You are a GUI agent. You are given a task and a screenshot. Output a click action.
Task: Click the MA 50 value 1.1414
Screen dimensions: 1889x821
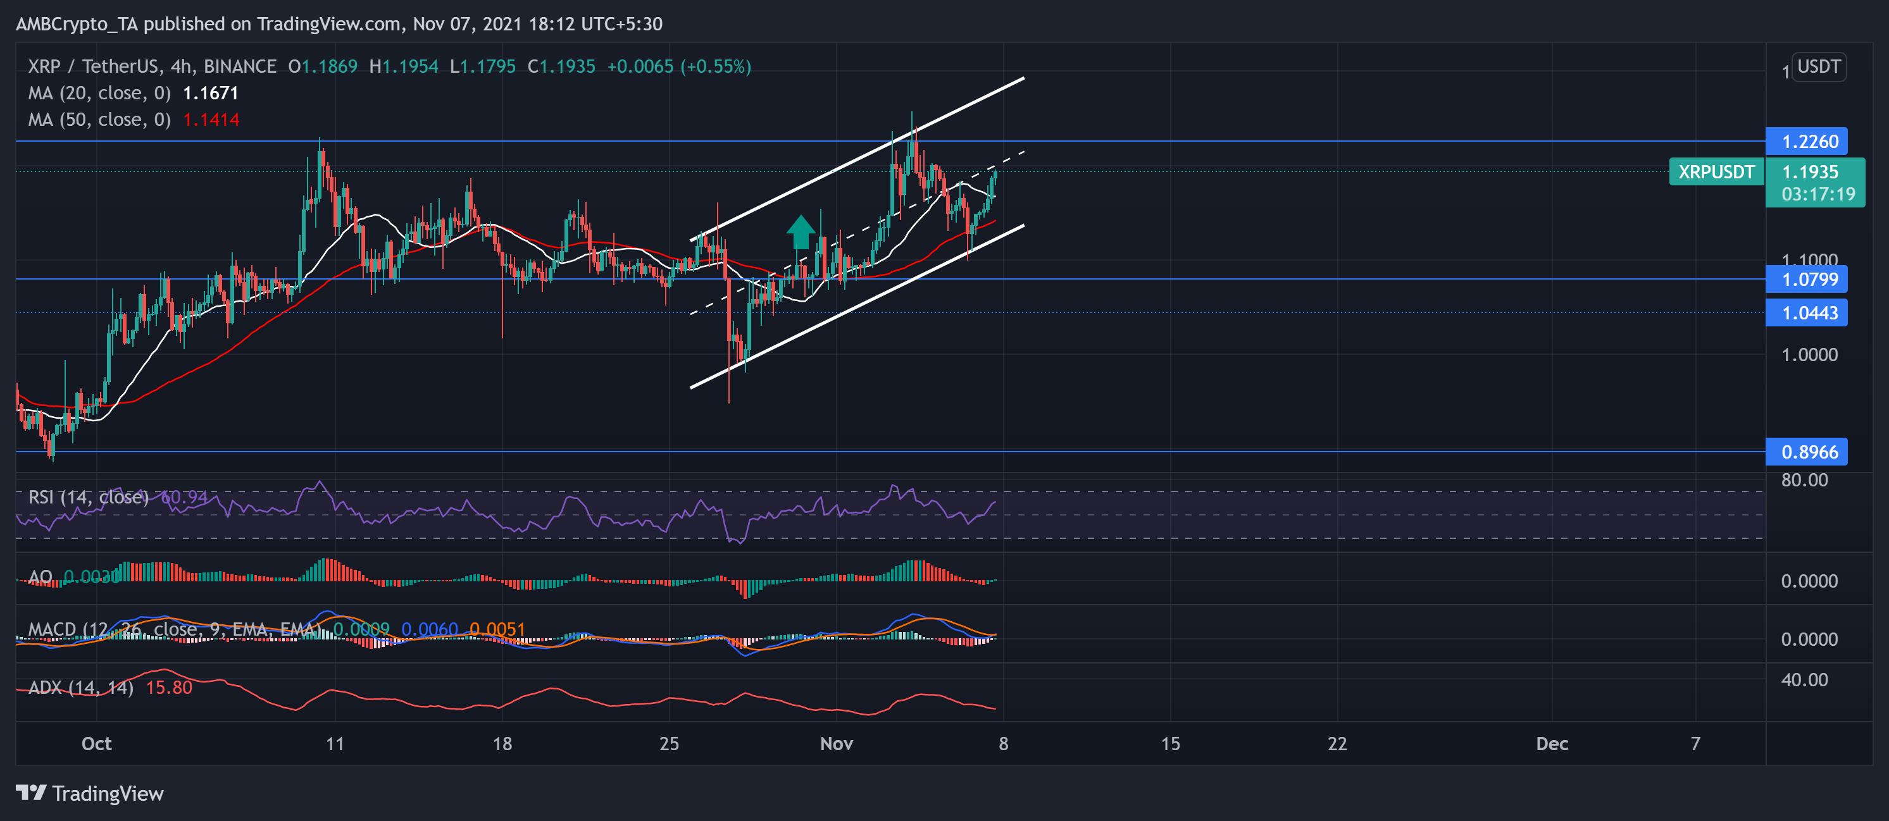[x=211, y=120]
